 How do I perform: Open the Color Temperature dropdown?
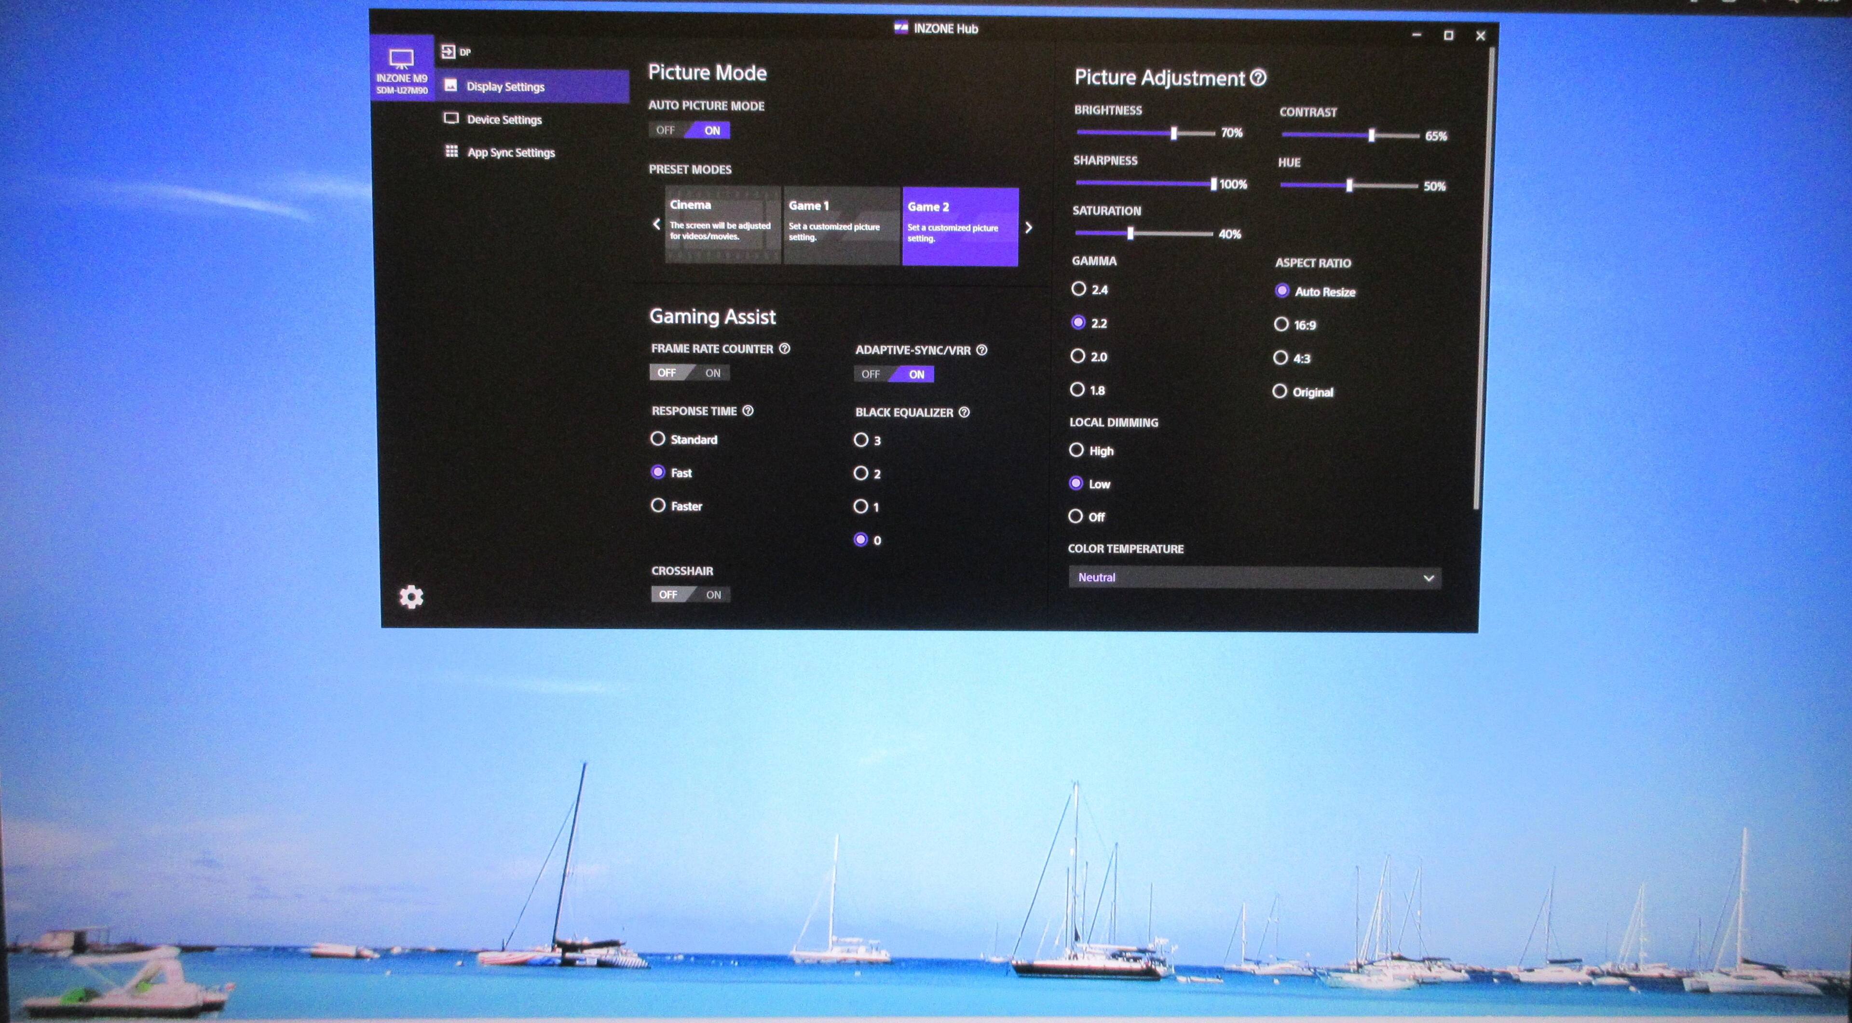point(1254,578)
